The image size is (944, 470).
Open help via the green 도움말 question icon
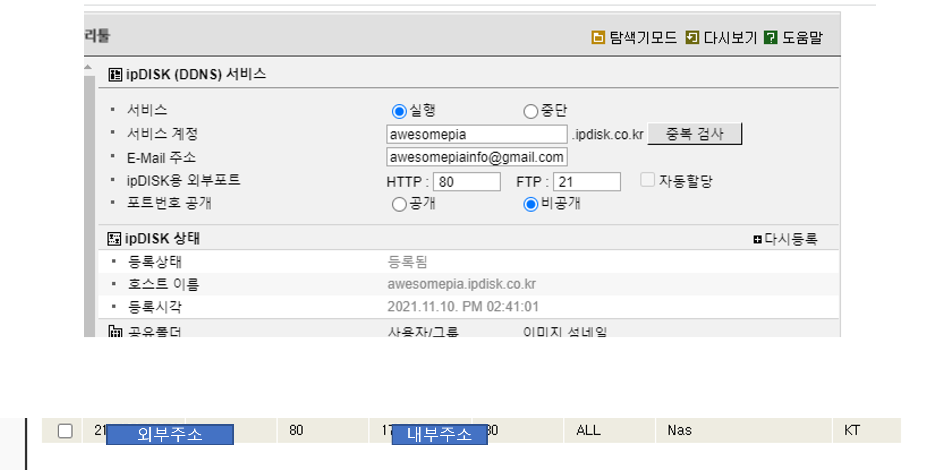point(770,37)
